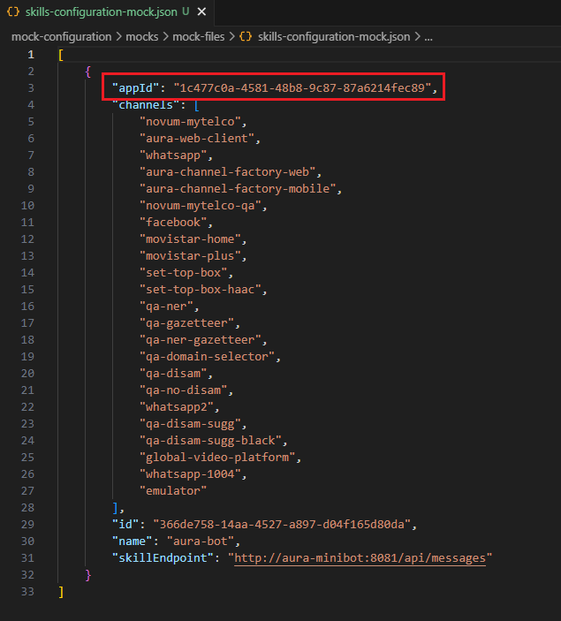This screenshot has width=561, height=621.
Task: Click the skills-configuration-mock.json breadcrumb item
Action: 334,37
